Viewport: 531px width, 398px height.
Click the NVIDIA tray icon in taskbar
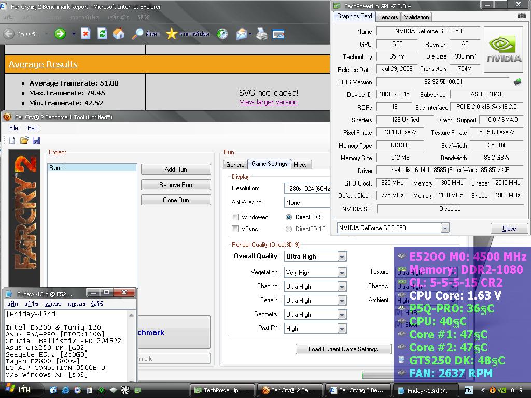[x=502, y=391]
